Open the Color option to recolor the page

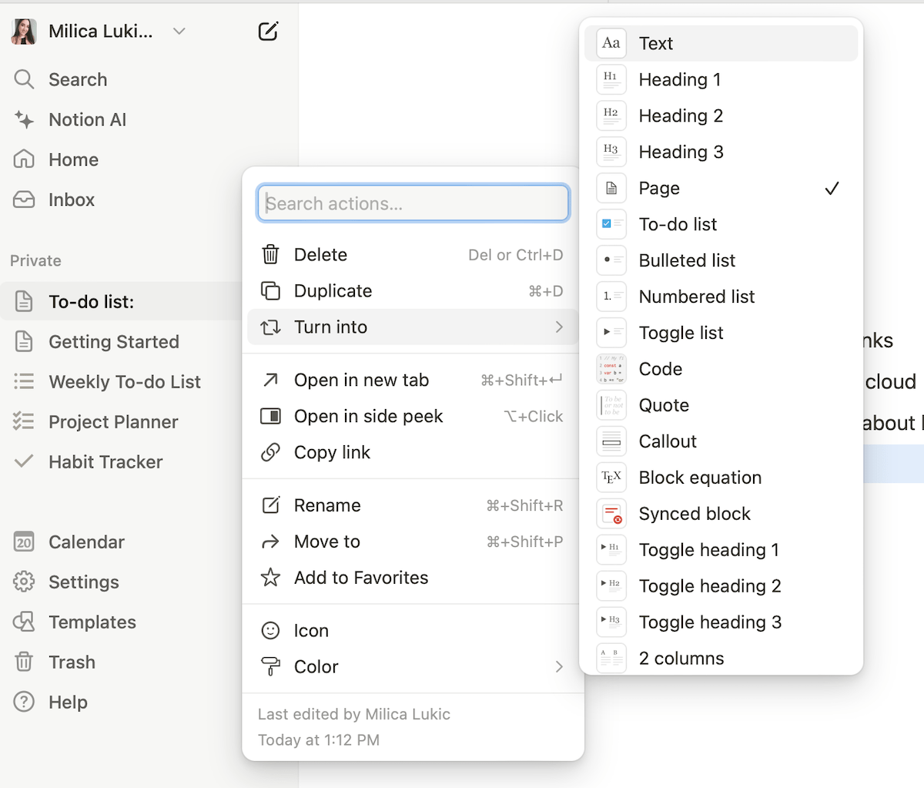coord(315,667)
